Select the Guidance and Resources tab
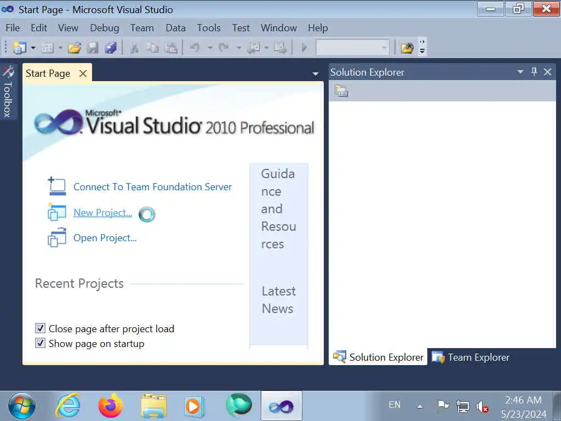This screenshot has width=561, height=421. coord(278,209)
